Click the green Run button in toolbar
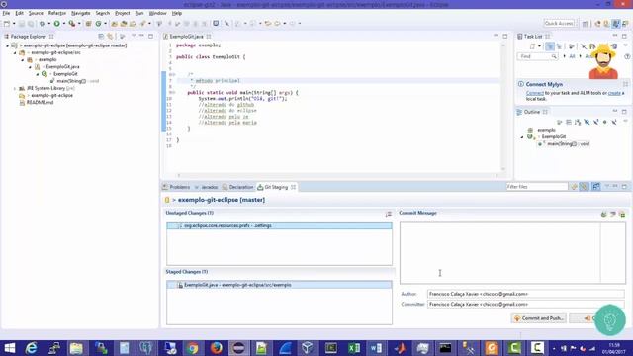Viewport: 633px width, 356px height. (x=57, y=24)
